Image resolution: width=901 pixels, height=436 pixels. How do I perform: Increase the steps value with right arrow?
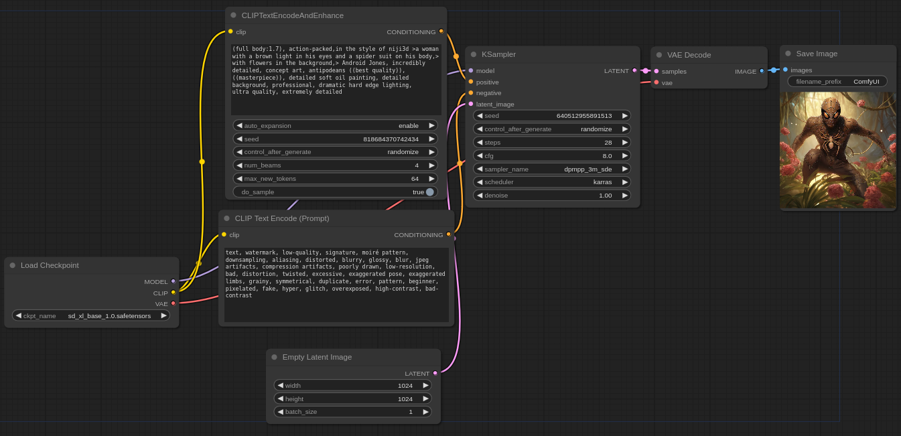pyautogui.click(x=625, y=142)
